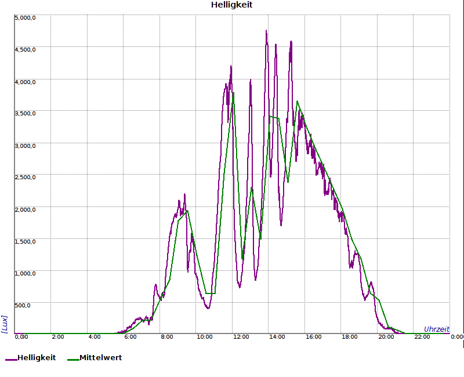This screenshot has width=464, height=377.
Task: Click the 12:00 time axis label
Action: tap(241, 337)
